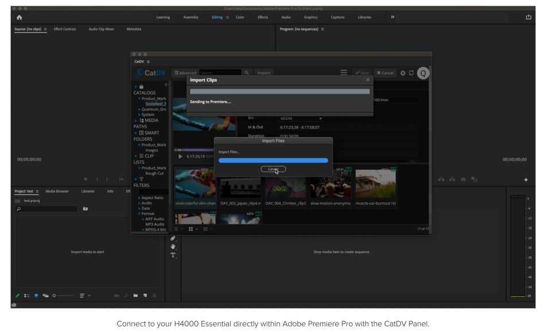Cancel the Import Files dialog
Viewport: 545px width, 332px height.
(x=273, y=169)
